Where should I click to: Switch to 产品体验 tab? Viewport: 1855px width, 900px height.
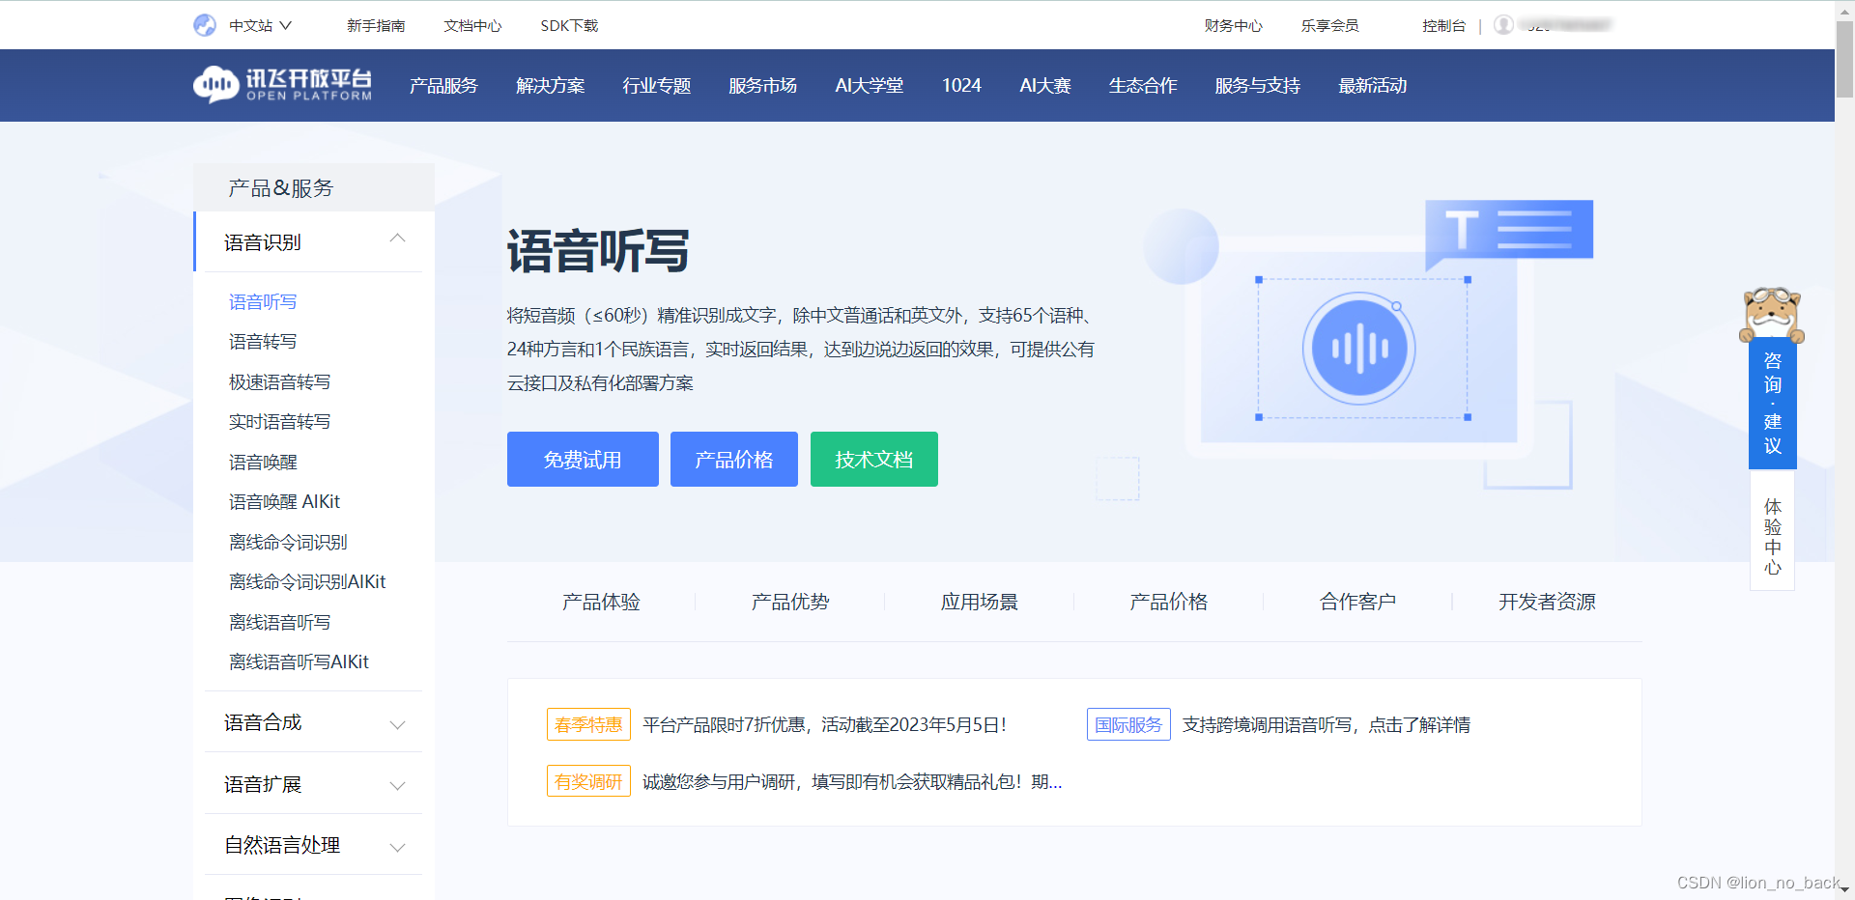click(x=601, y=603)
